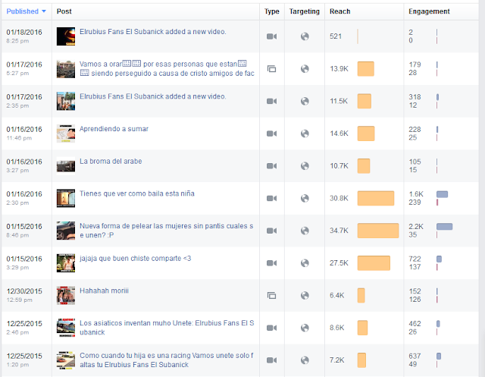Viewport: 485px width, 377px height.
Task: Click 34.7K reach orange bar
Action: [x=378, y=231]
